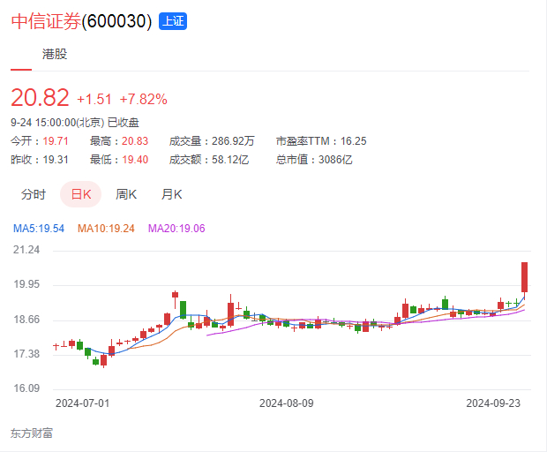Screen dimensions: 547x452
Task: Click the percent change +7.82%
Action: [144, 100]
